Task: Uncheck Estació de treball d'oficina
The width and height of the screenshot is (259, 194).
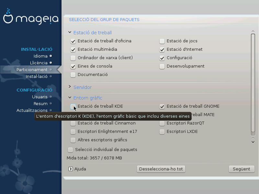Action: (x=73, y=41)
